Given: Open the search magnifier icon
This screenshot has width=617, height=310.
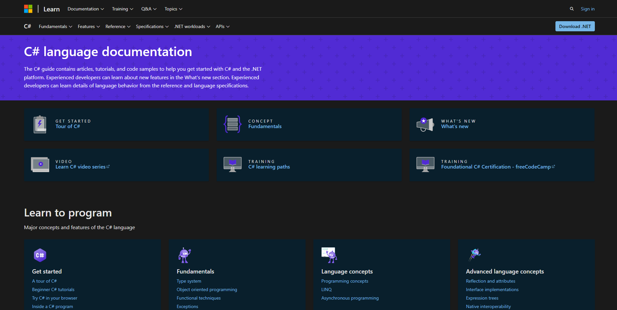Looking at the screenshot, I should coord(572,9).
